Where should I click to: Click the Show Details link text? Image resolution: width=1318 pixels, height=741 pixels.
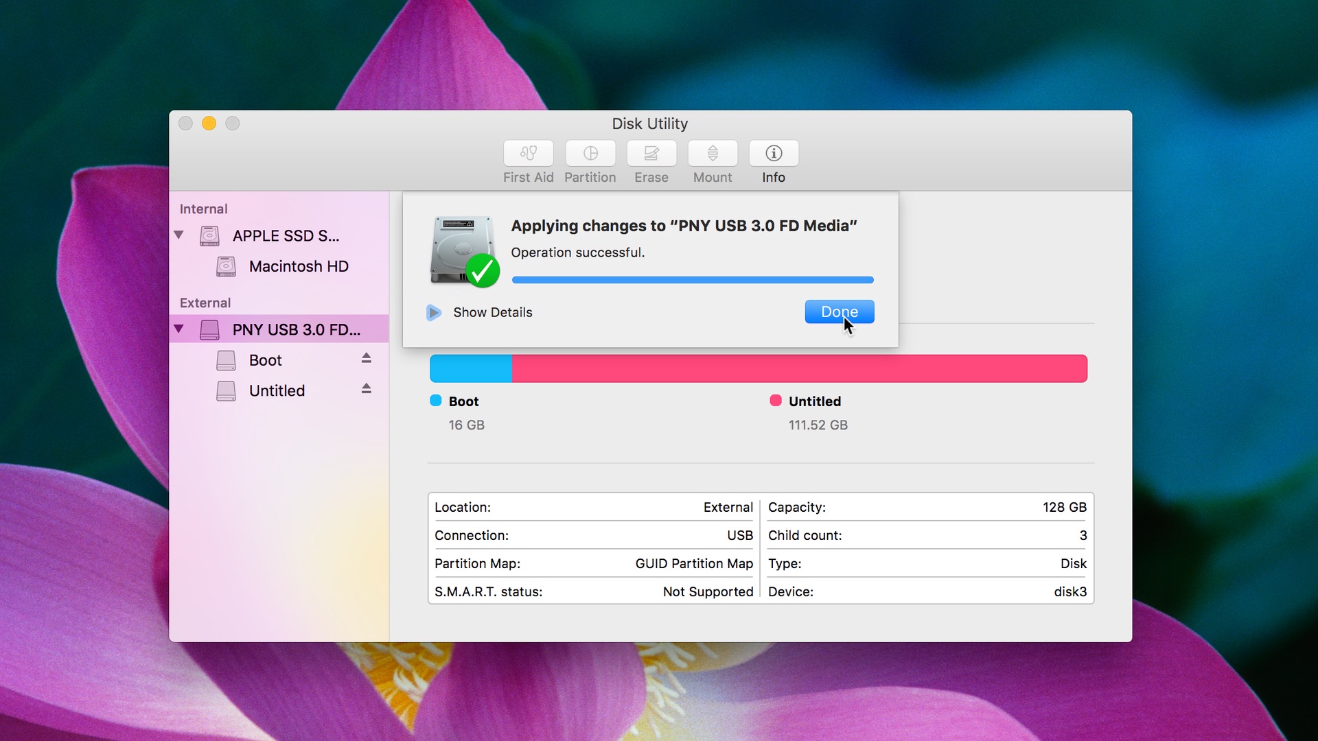(492, 312)
